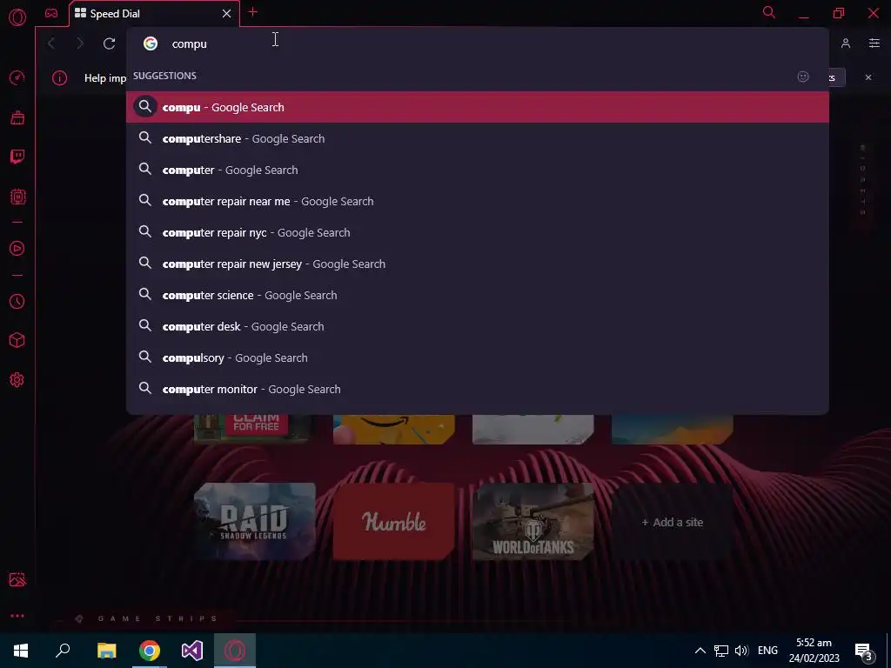This screenshot has width=891, height=668.
Task: Open sidebar three-dot more options
Action: (17, 616)
